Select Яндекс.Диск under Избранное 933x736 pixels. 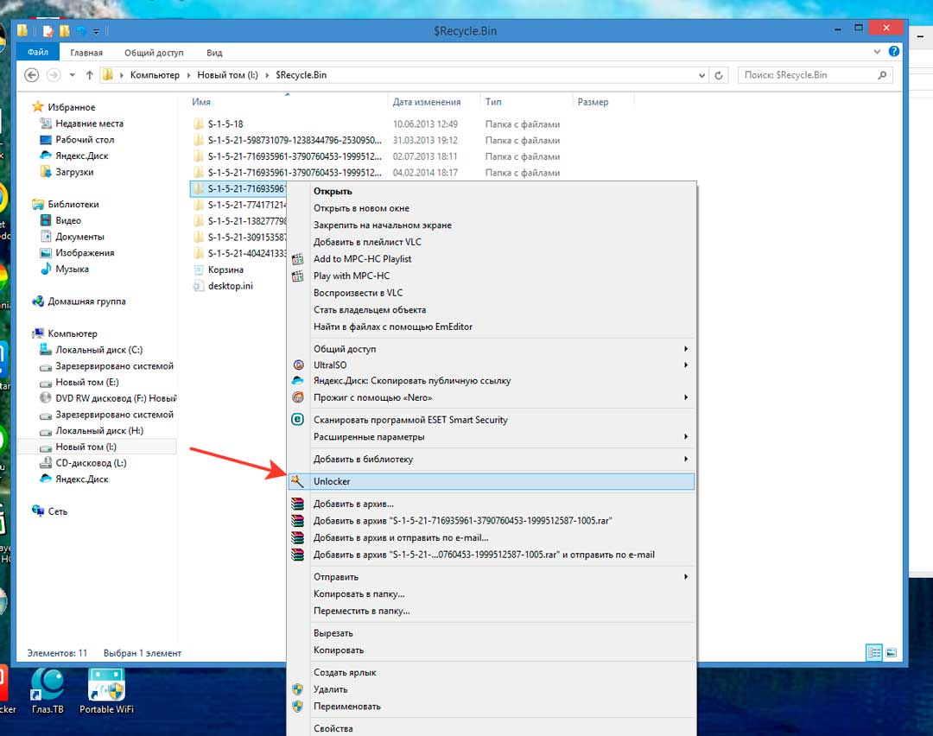click(x=81, y=155)
